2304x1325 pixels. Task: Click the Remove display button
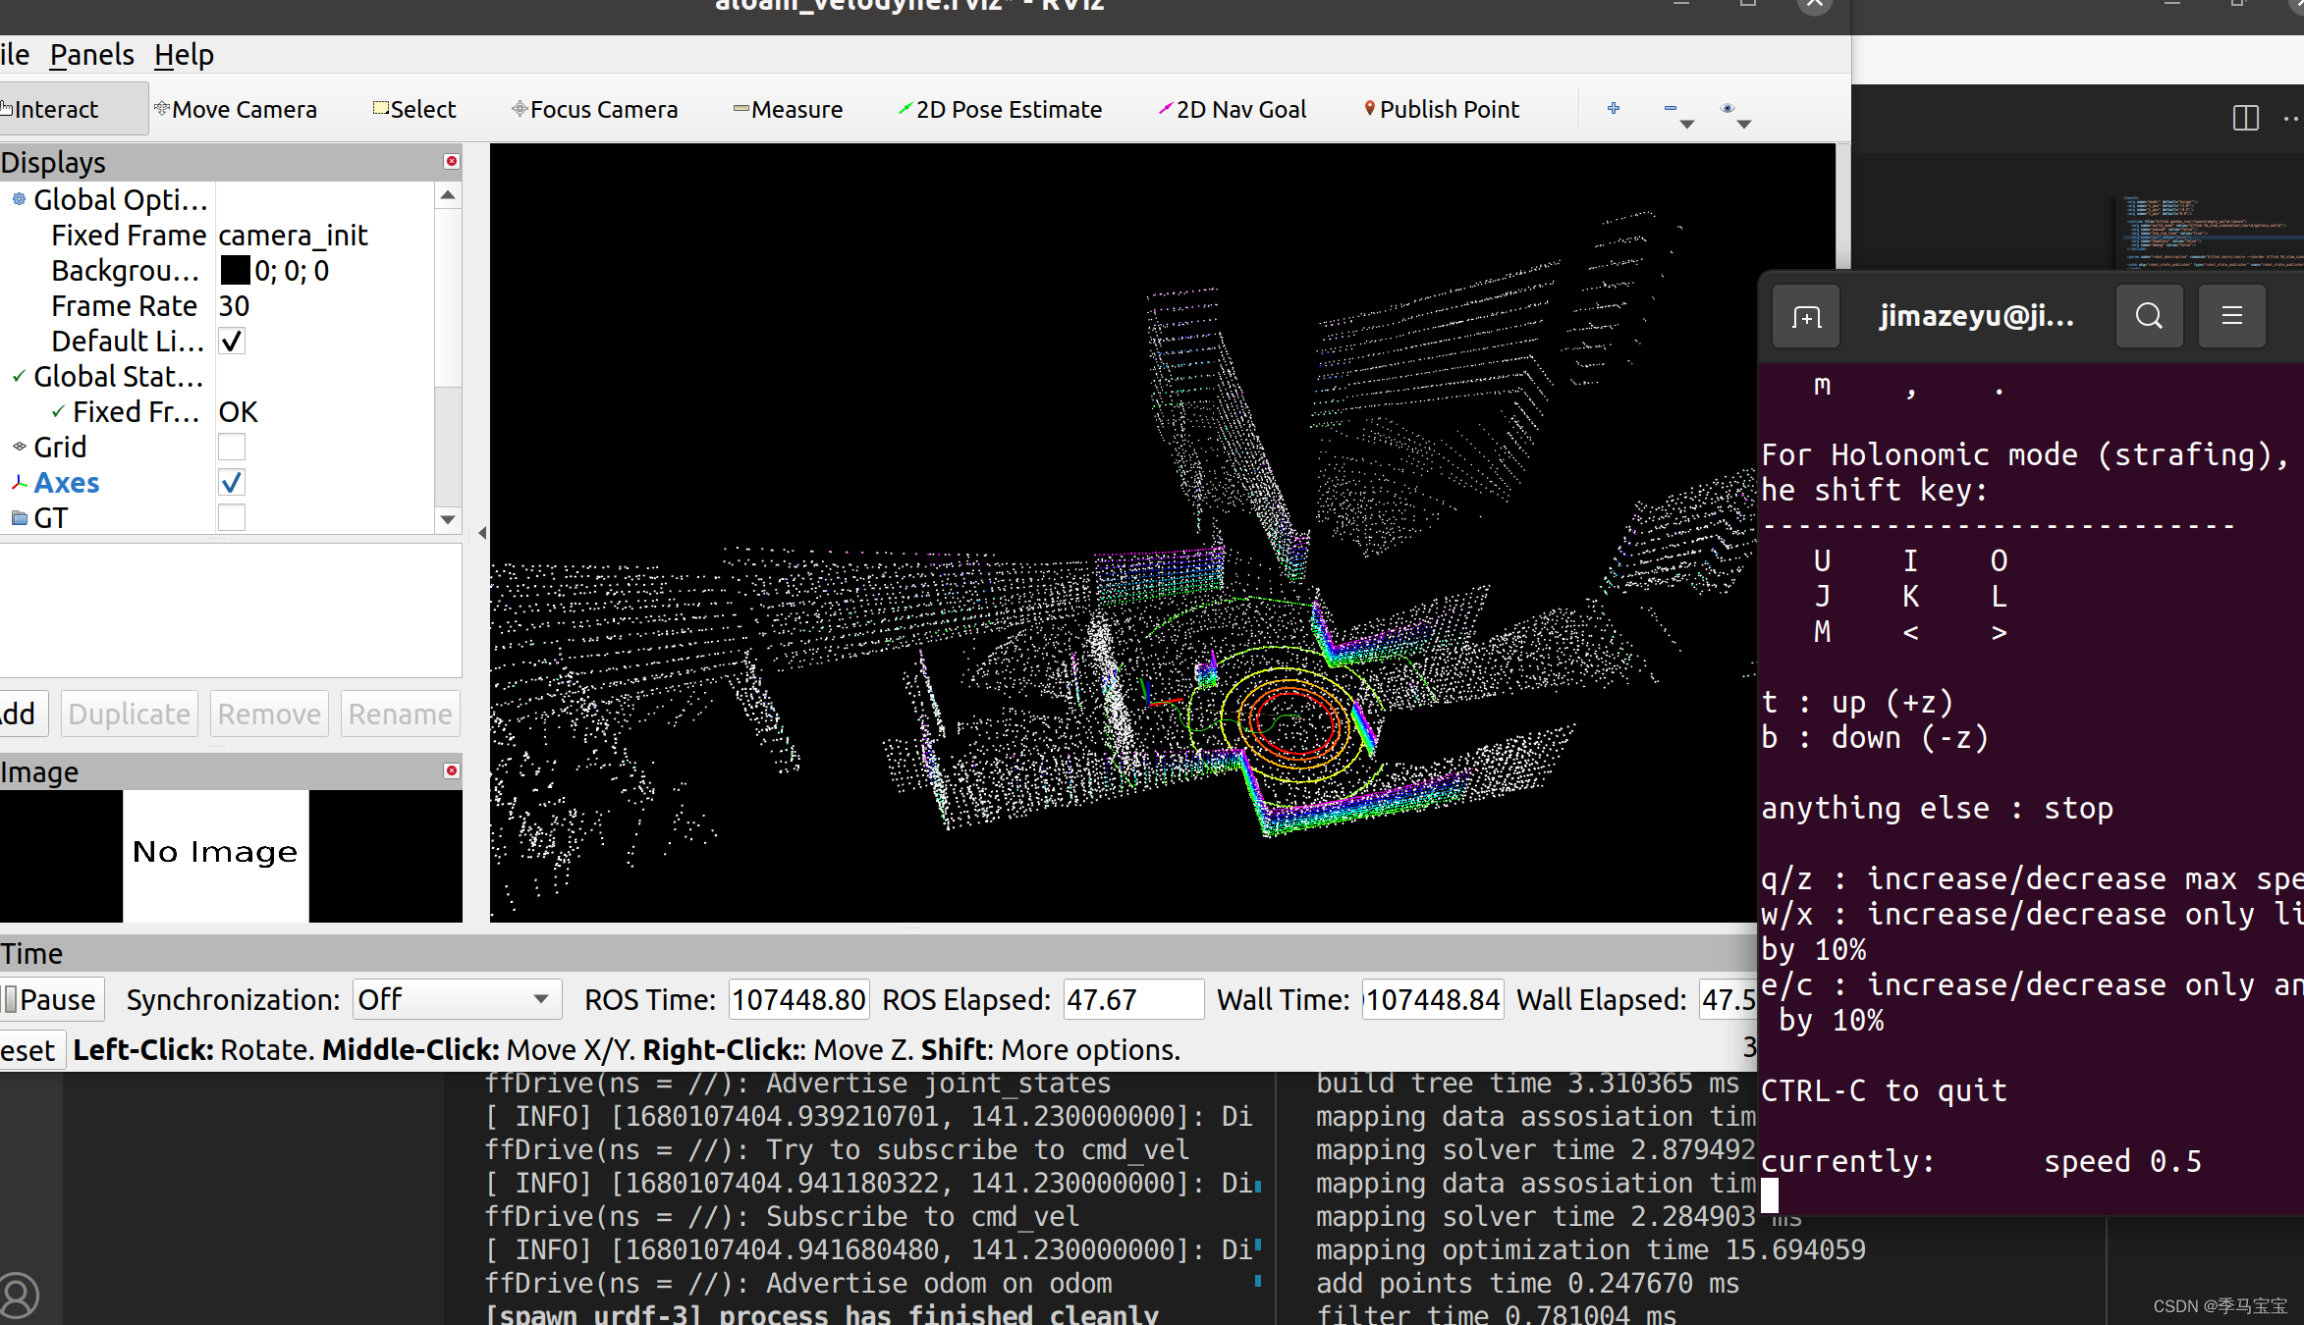point(269,714)
